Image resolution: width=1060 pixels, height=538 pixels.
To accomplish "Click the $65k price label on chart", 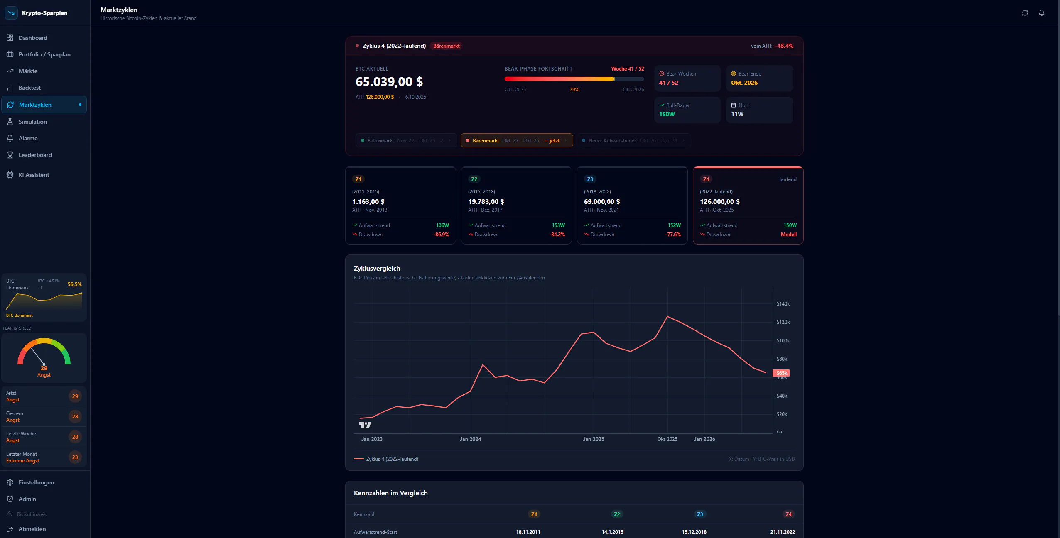I will coord(781,373).
